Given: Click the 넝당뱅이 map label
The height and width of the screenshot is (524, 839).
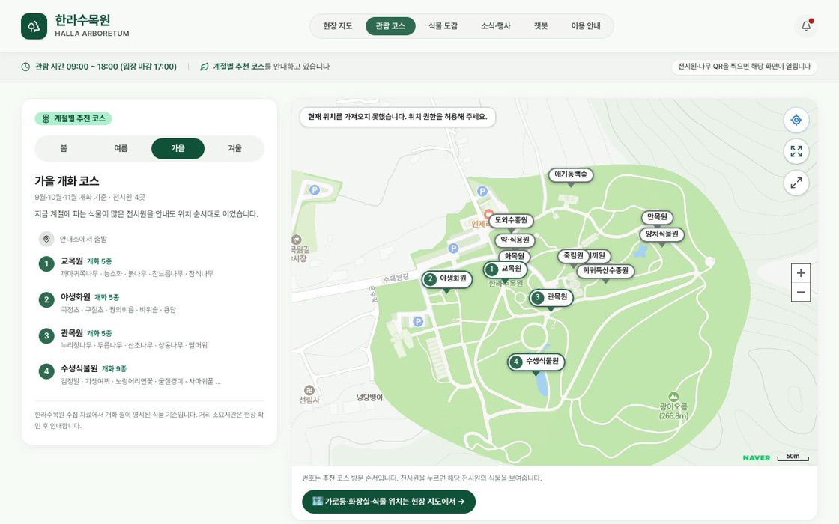Looking at the screenshot, I should click(370, 397).
